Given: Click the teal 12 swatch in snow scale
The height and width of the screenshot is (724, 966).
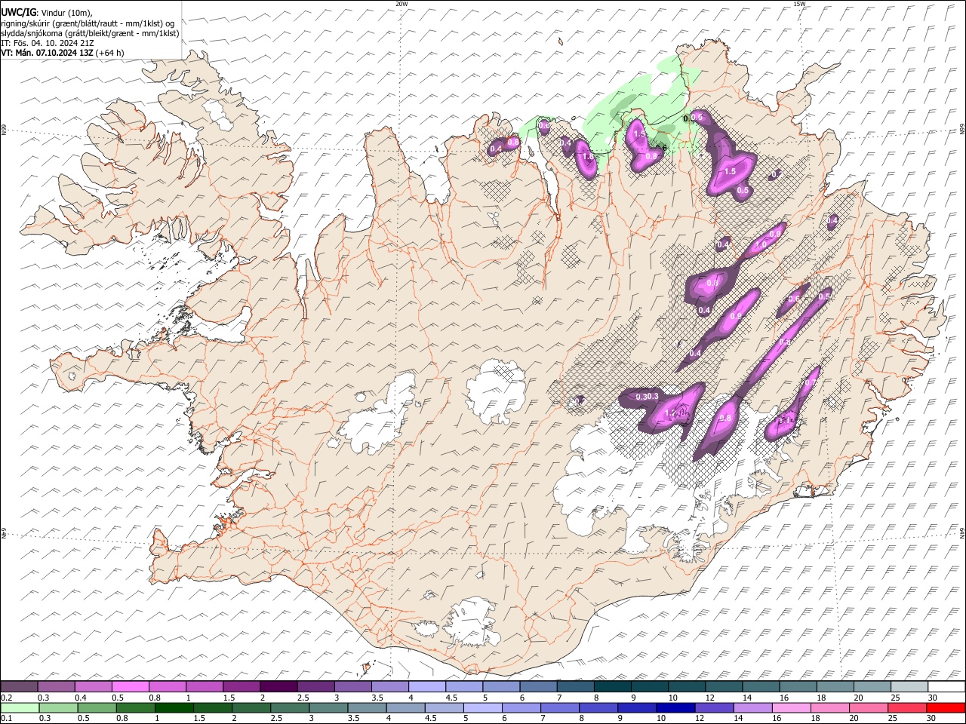Looking at the screenshot, I should (x=724, y=686).
